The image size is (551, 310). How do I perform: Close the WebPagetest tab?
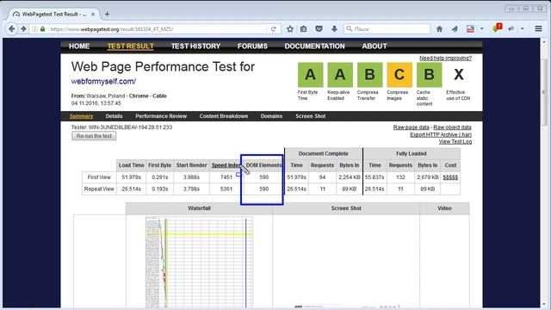[x=93, y=14]
